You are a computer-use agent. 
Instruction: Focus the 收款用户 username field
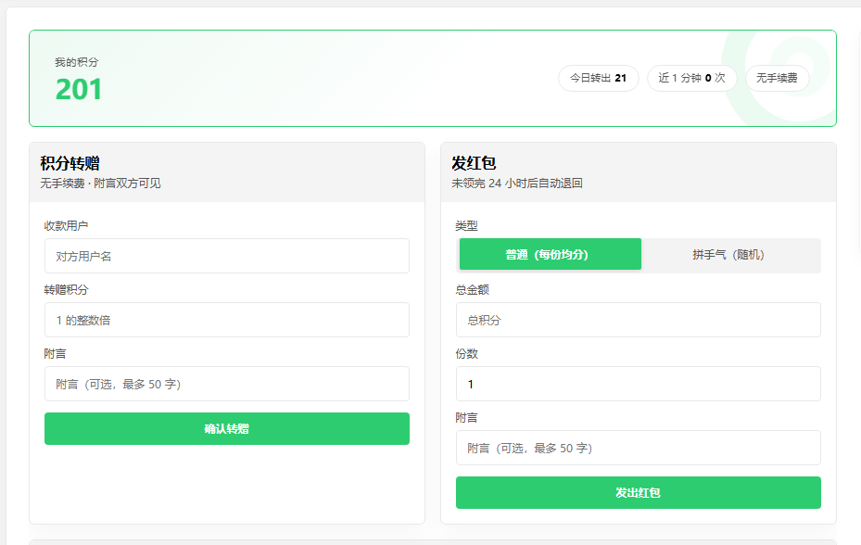point(227,256)
